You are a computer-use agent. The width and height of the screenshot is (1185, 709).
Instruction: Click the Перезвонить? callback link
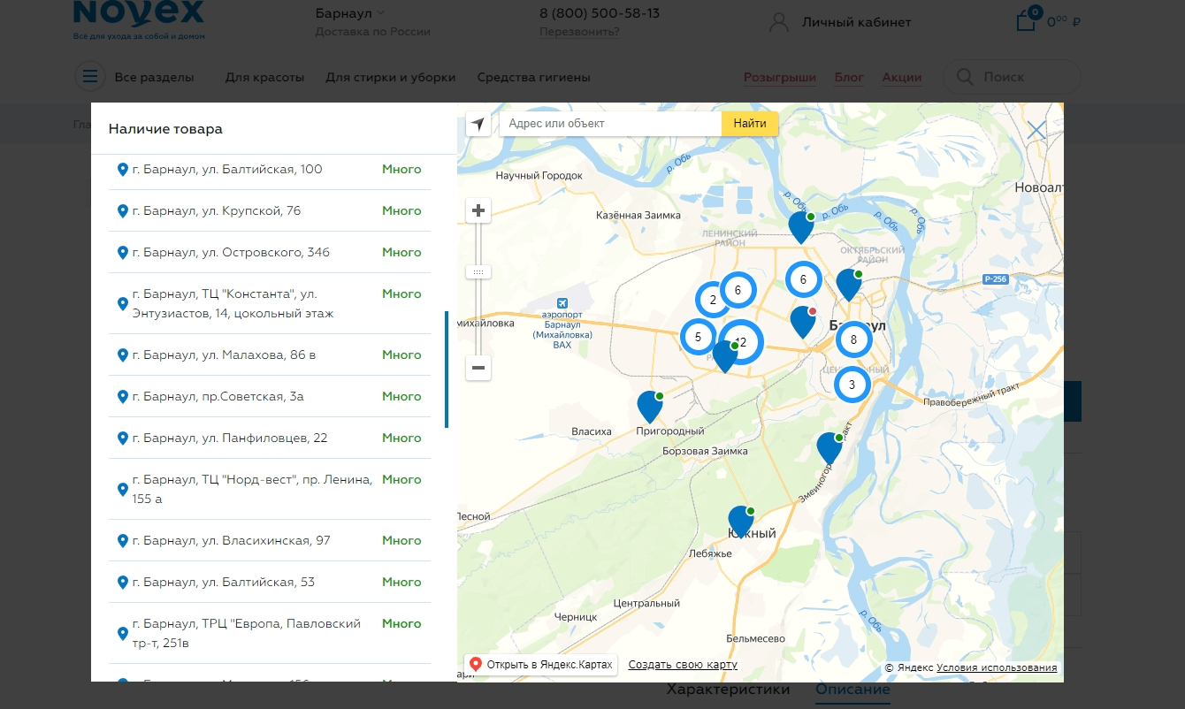(579, 32)
